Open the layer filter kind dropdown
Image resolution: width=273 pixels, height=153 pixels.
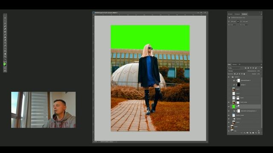tap(235, 68)
